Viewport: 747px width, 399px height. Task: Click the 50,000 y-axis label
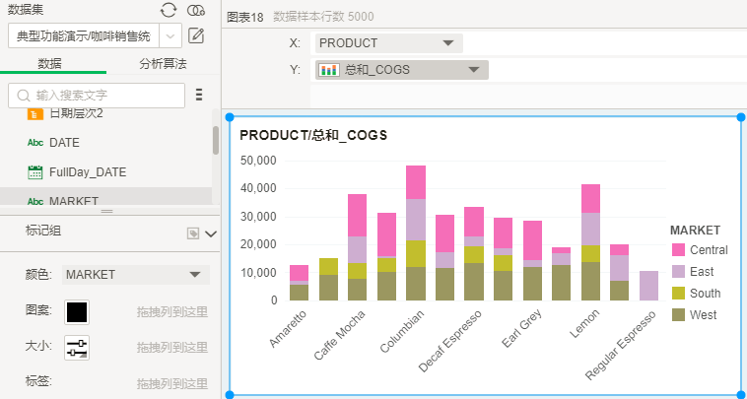coord(257,161)
